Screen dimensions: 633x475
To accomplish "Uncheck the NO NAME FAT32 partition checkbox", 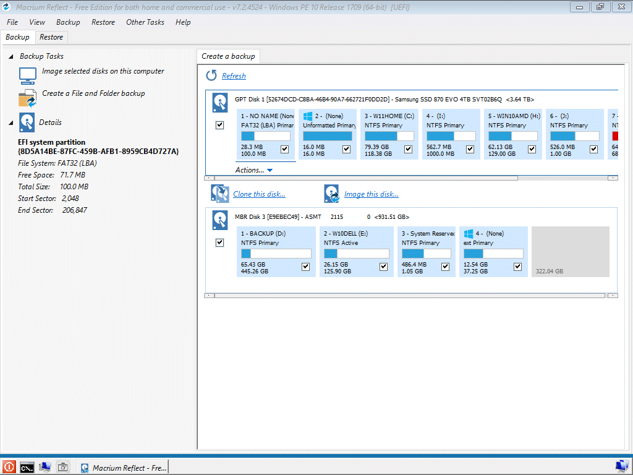I will (x=284, y=150).
